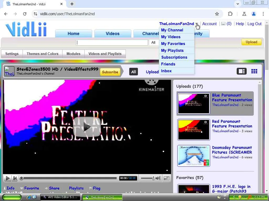Open the Account link
This screenshot has height=201, width=269.
coord(209,24)
